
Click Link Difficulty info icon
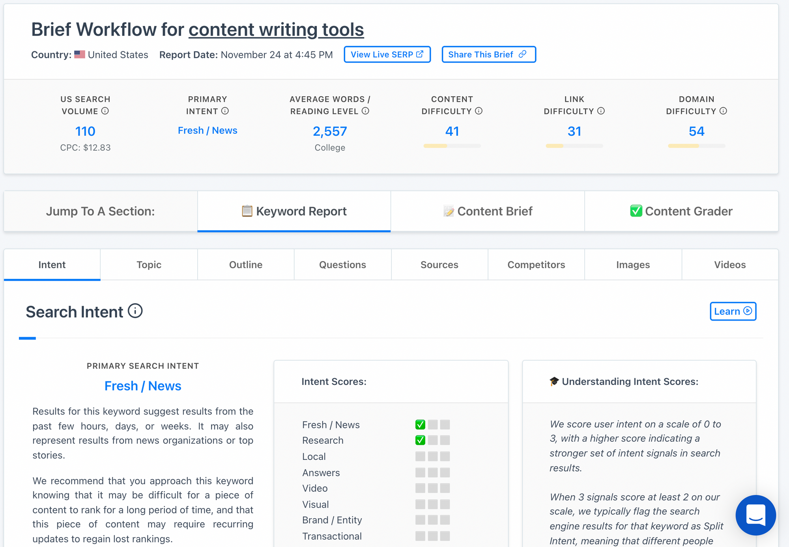[x=601, y=111]
